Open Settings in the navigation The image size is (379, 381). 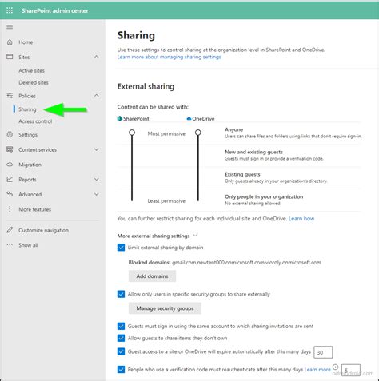(x=28, y=135)
